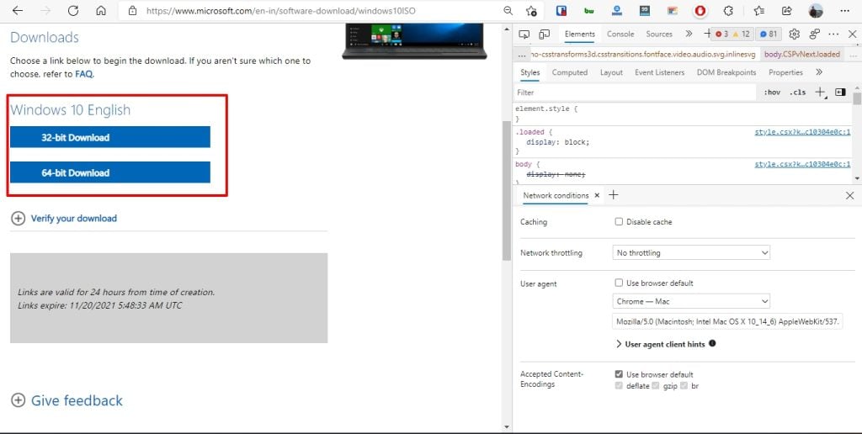Open the Favorites list icon
Viewport: 862px width, 434px height.
coord(759,10)
